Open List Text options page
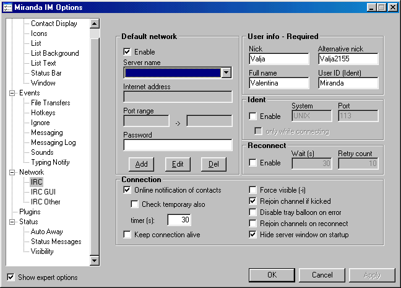 coord(43,63)
